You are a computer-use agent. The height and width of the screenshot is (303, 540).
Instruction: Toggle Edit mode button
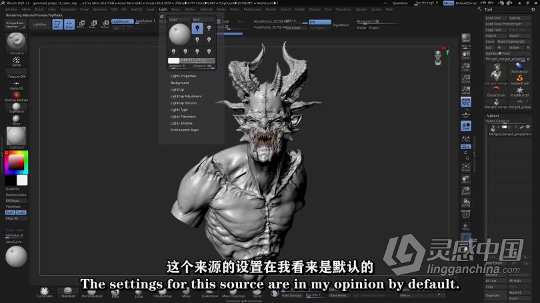click(x=57, y=24)
